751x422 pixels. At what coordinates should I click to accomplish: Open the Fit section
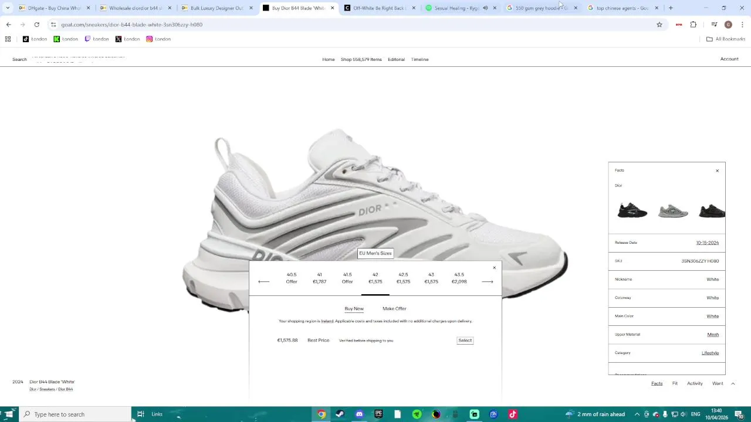click(x=675, y=383)
